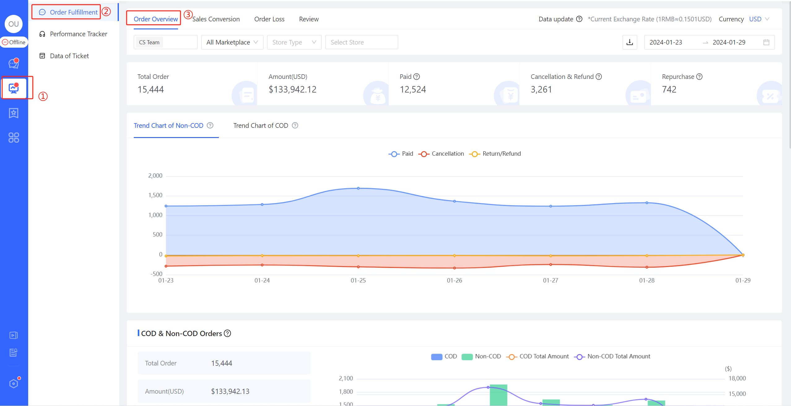The height and width of the screenshot is (406, 791).
Task: Toggle the Non-COD bar legend item
Action: (x=481, y=356)
